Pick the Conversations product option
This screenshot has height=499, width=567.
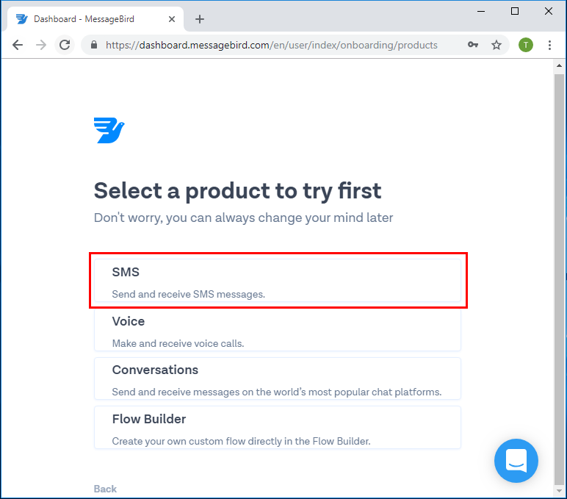[278, 378]
